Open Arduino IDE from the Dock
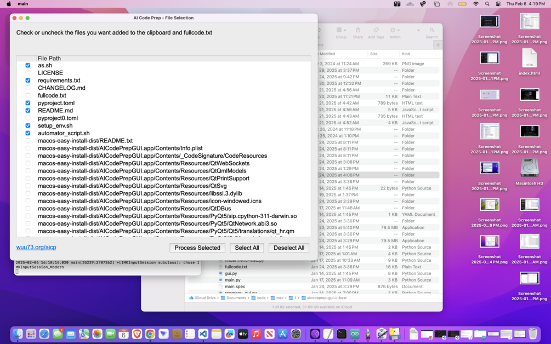551x344 pixels. click(x=355, y=334)
